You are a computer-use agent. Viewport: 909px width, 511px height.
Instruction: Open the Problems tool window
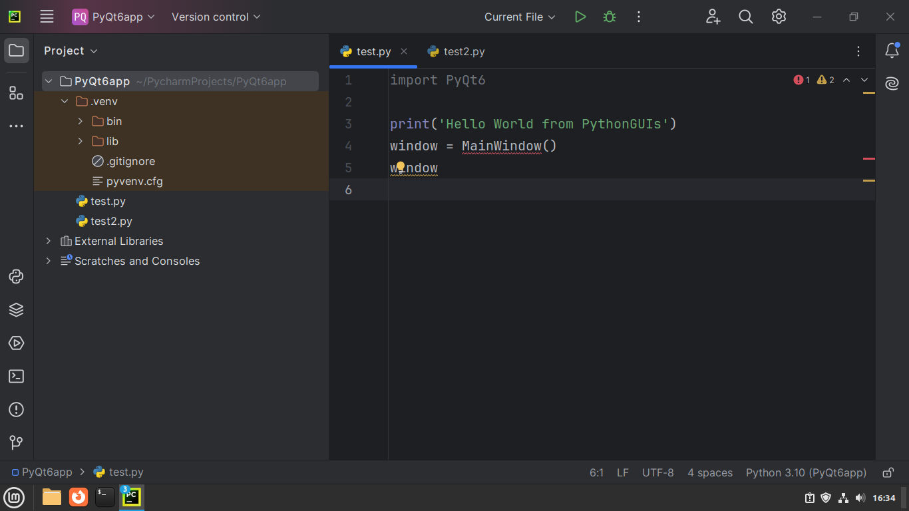[x=17, y=409]
